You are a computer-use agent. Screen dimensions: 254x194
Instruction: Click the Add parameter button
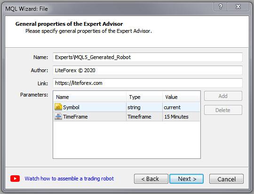click(223, 96)
